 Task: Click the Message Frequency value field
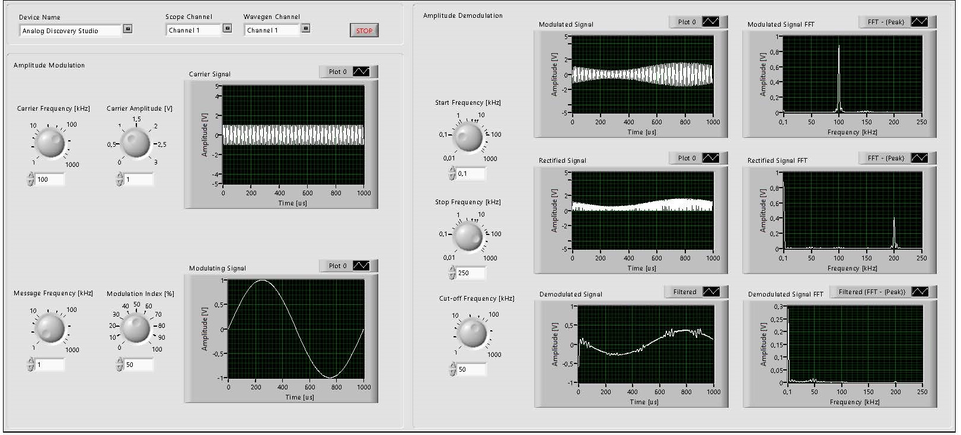50,365
